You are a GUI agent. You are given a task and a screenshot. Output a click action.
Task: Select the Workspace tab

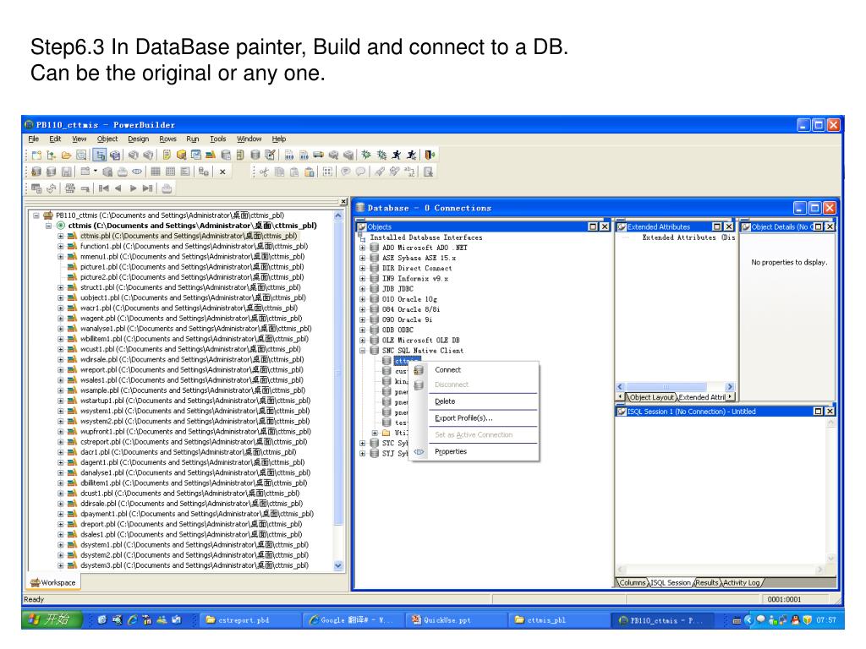(x=53, y=582)
